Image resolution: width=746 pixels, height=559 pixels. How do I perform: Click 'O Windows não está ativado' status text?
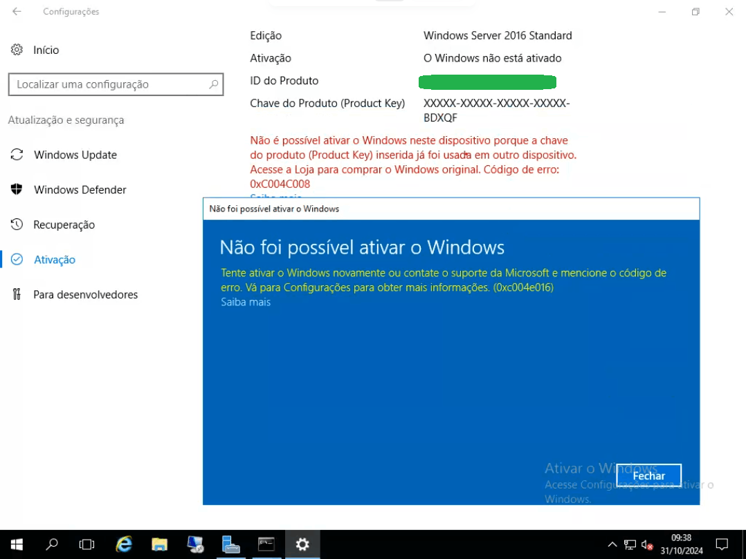tap(493, 58)
